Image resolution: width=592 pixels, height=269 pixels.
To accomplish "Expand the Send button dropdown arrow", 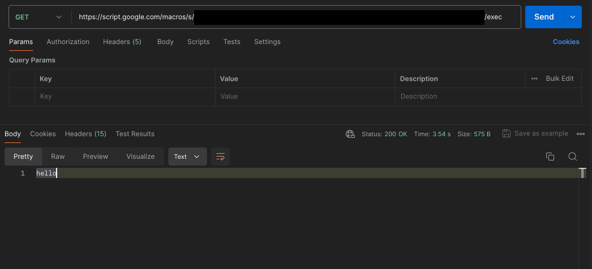I will coord(572,17).
